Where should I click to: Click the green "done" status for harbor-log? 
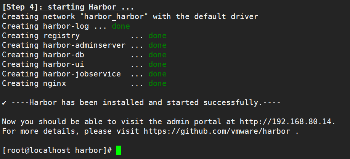click(121, 26)
